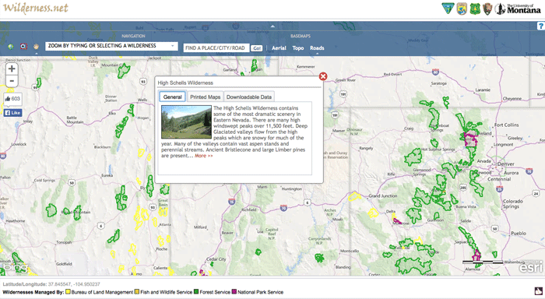Viewport: 545px width, 299px height.
Task: Click the BASEMAPS section label
Action: point(301,36)
